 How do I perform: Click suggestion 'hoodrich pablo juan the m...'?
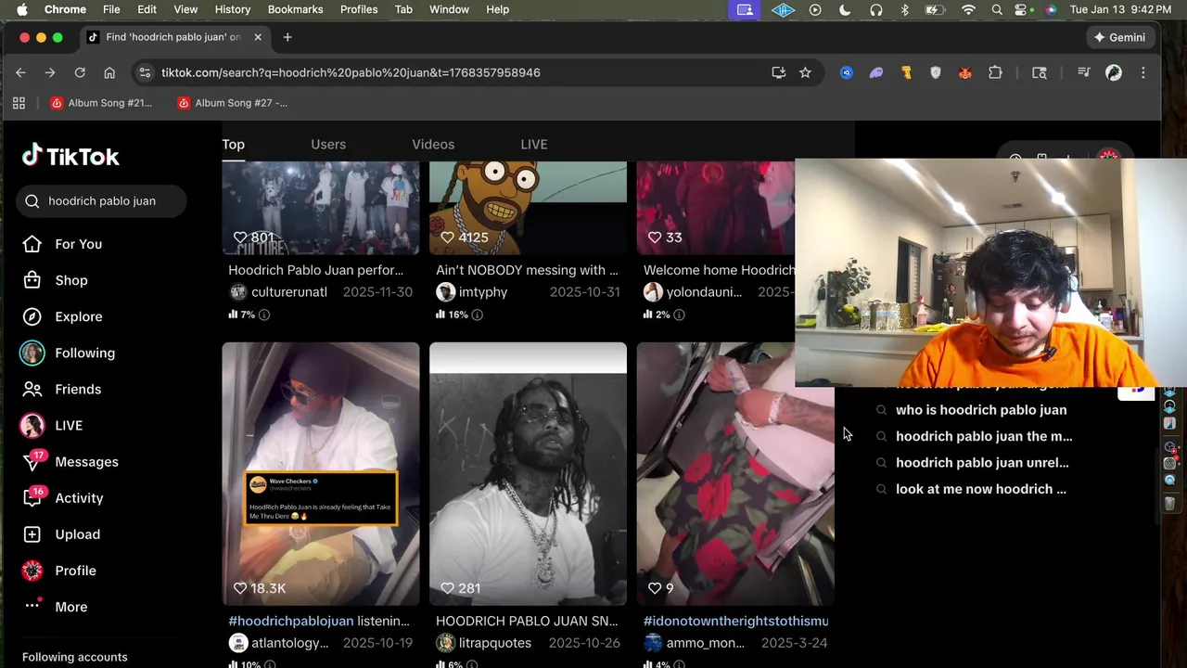pos(984,436)
